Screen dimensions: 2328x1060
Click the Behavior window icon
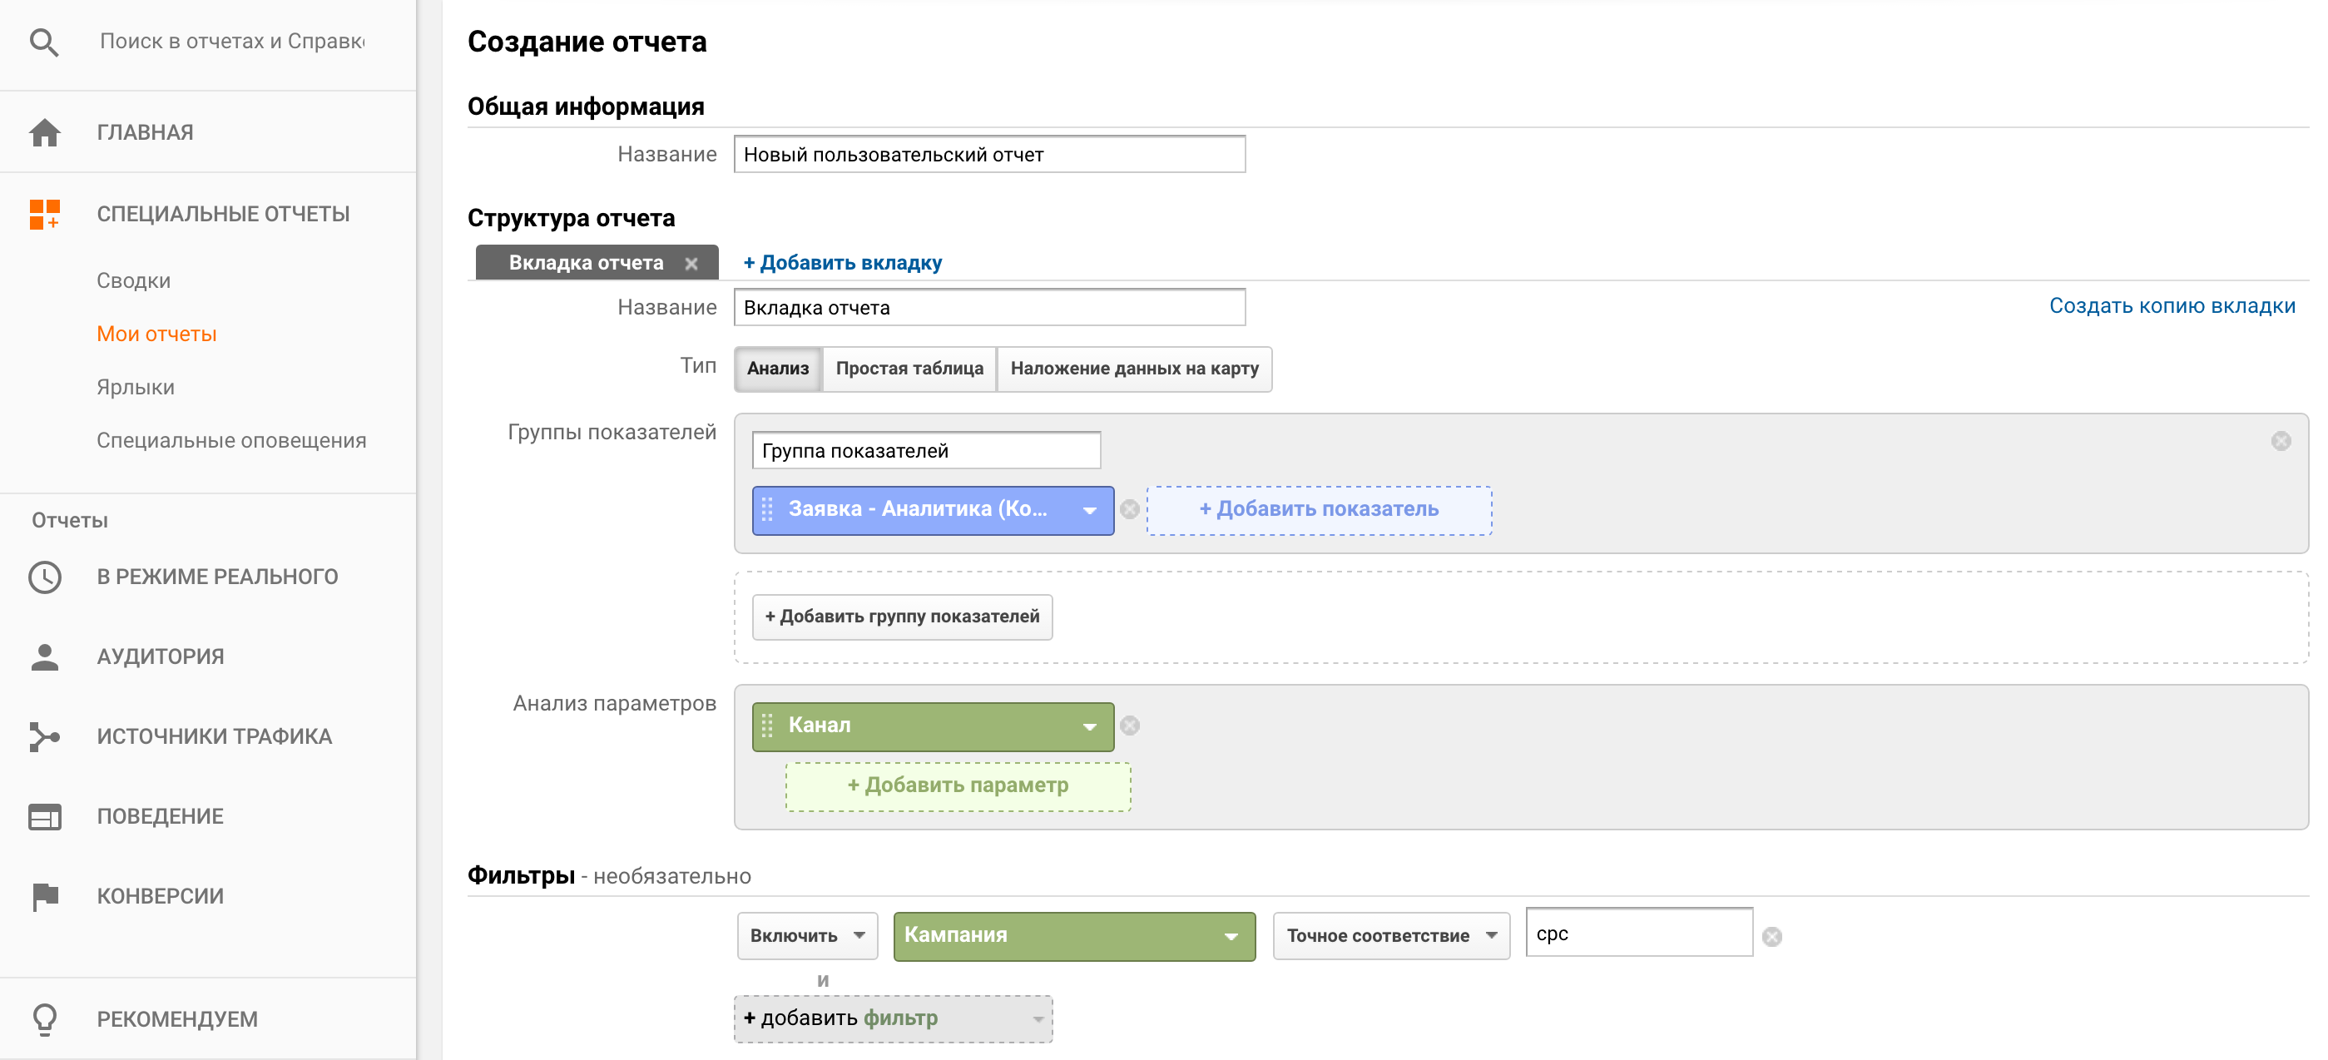[x=44, y=817]
